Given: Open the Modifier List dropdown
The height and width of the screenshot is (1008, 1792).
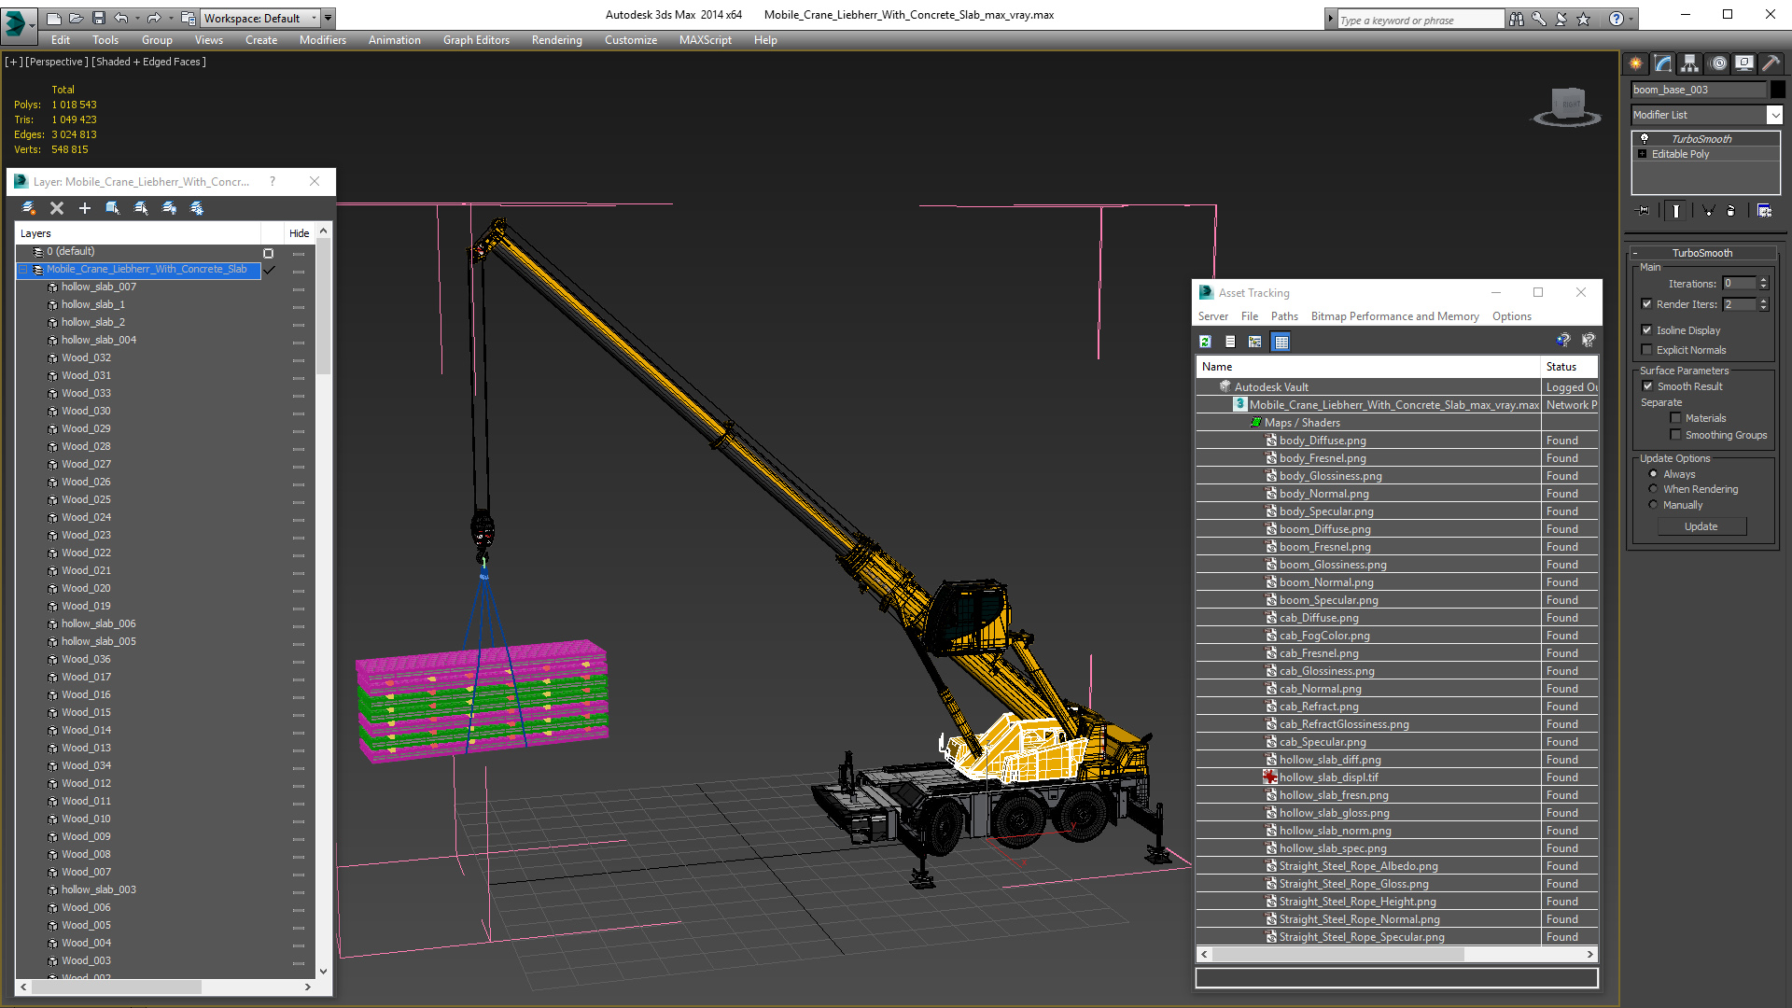Looking at the screenshot, I should (1774, 115).
